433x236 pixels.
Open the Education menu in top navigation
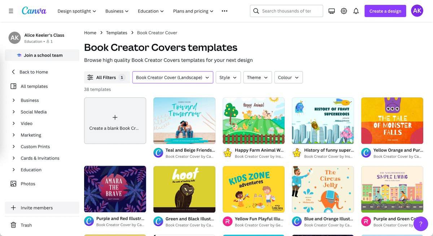point(151,11)
